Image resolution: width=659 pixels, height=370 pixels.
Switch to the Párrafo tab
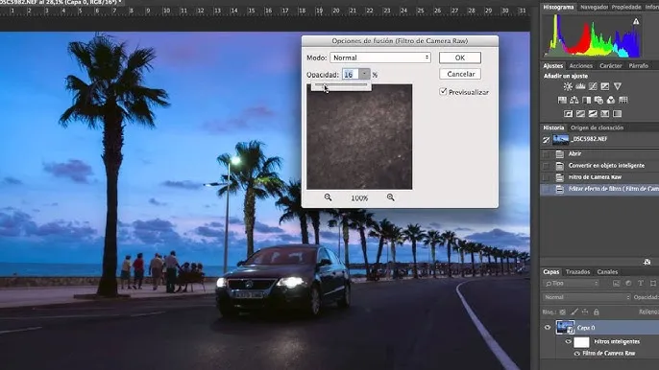click(639, 66)
